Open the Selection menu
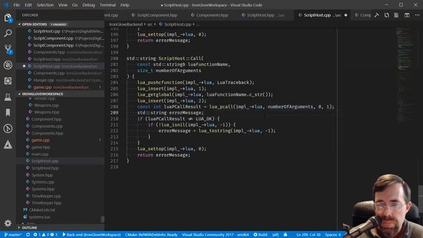This screenshot has width=423, height=238. click(45, 5)
